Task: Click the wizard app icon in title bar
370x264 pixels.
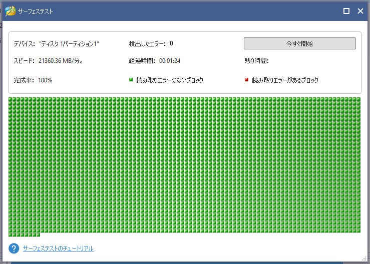Action: coord(11,11)
